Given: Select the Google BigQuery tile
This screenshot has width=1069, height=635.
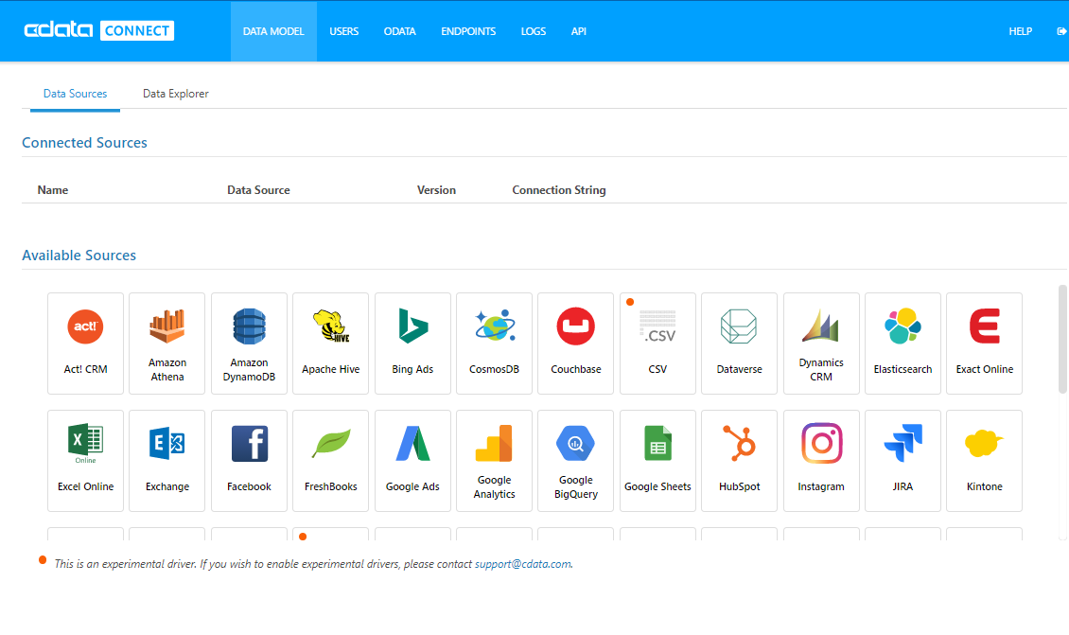Looking at the screenshot, I should point(576,460).
